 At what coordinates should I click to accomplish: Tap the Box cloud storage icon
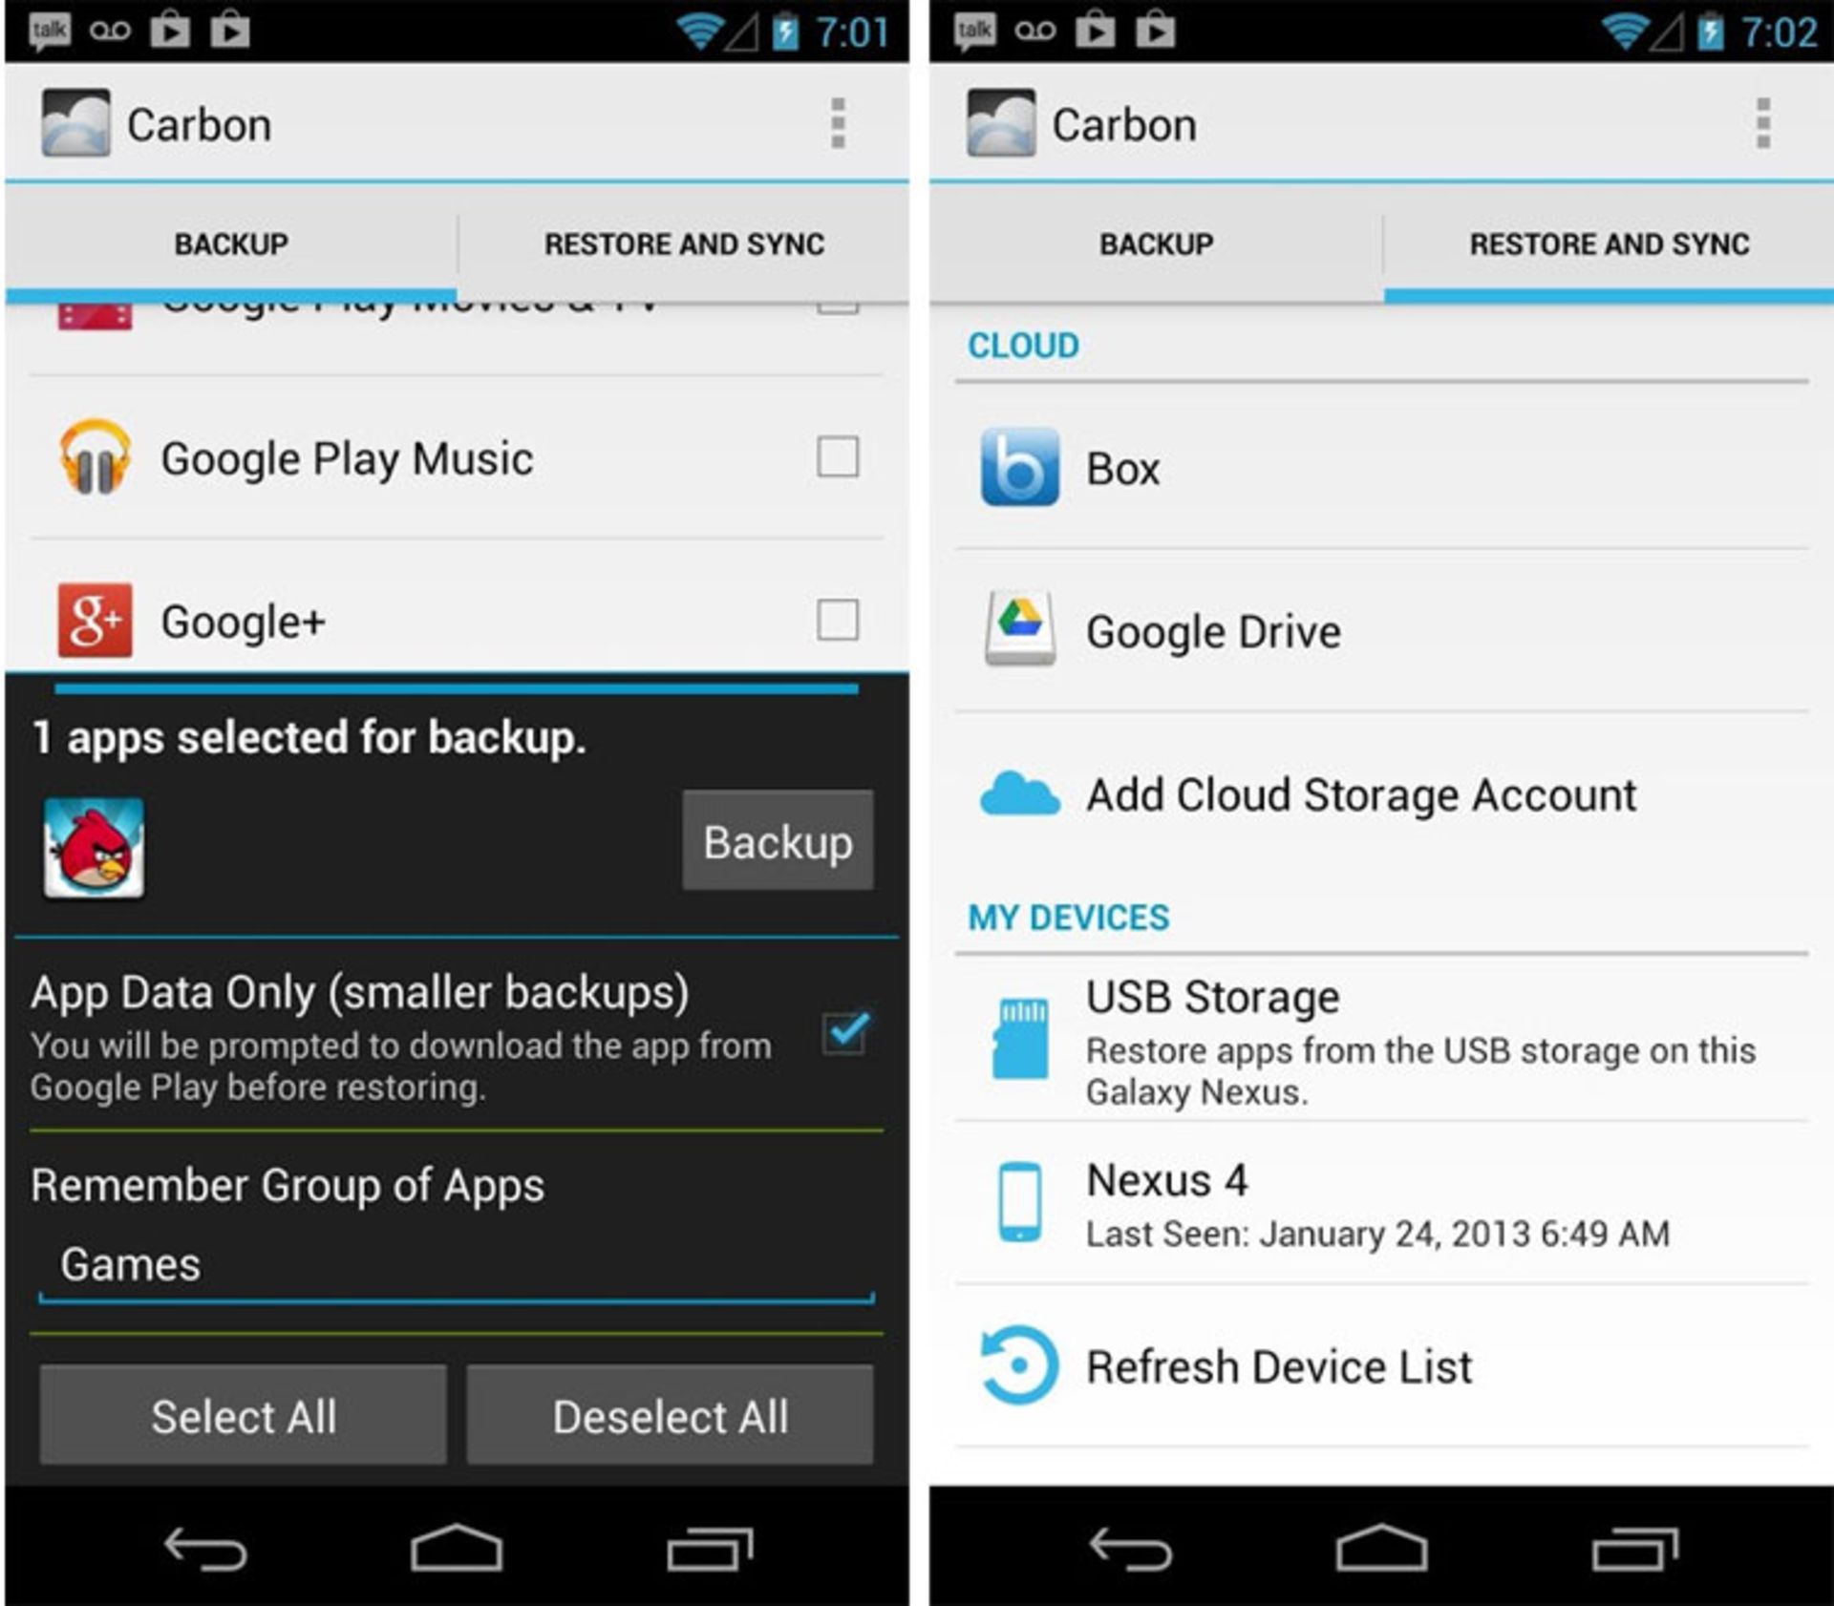coord(1019,467)
